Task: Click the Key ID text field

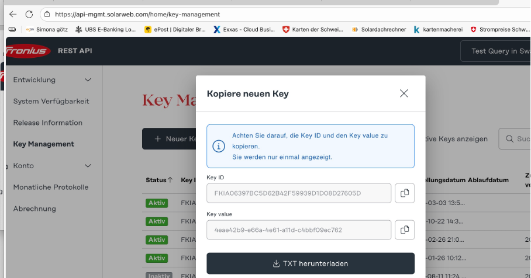Action: [298, 193]
